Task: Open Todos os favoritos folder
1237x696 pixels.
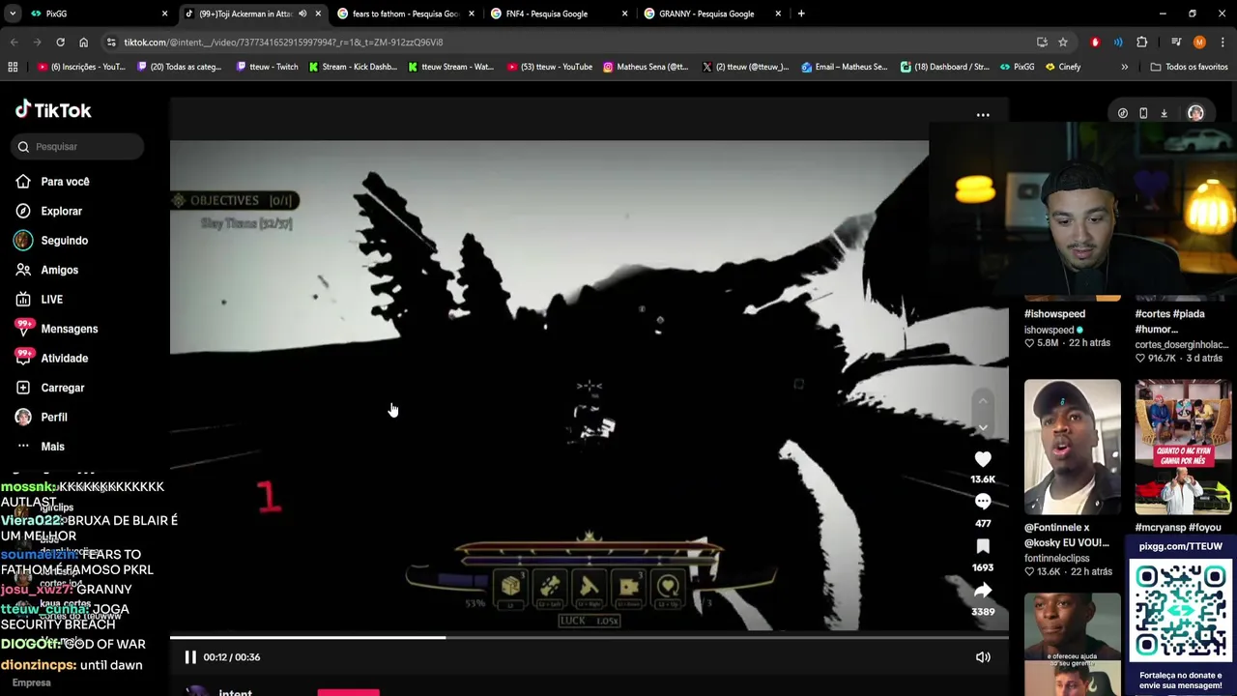Action: [1189, 67]
